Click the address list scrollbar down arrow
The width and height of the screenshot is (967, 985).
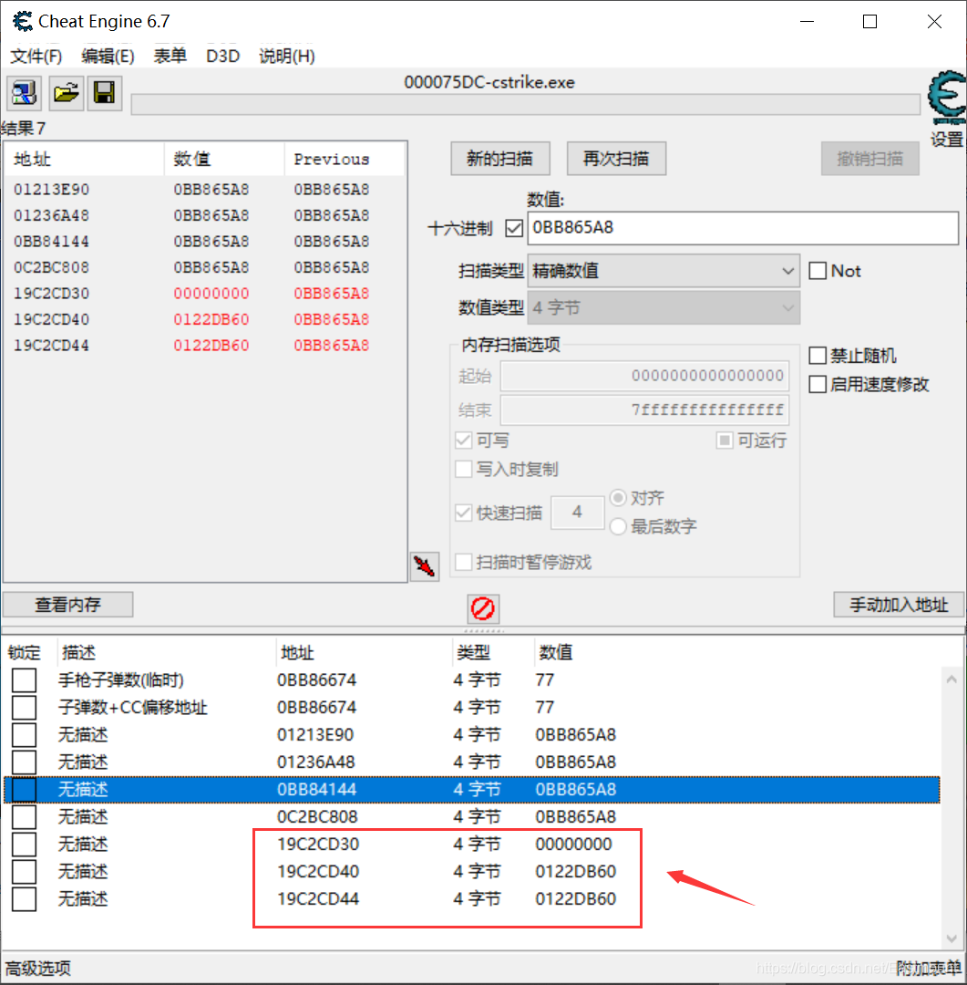click(952, 938)
